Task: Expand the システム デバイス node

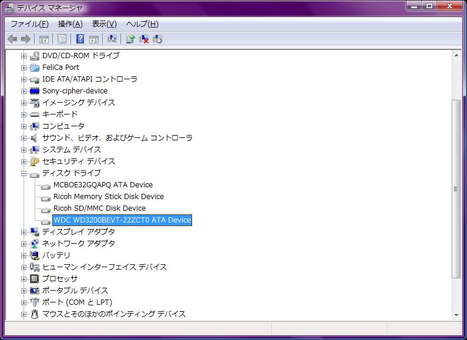Action: (23, 150)
